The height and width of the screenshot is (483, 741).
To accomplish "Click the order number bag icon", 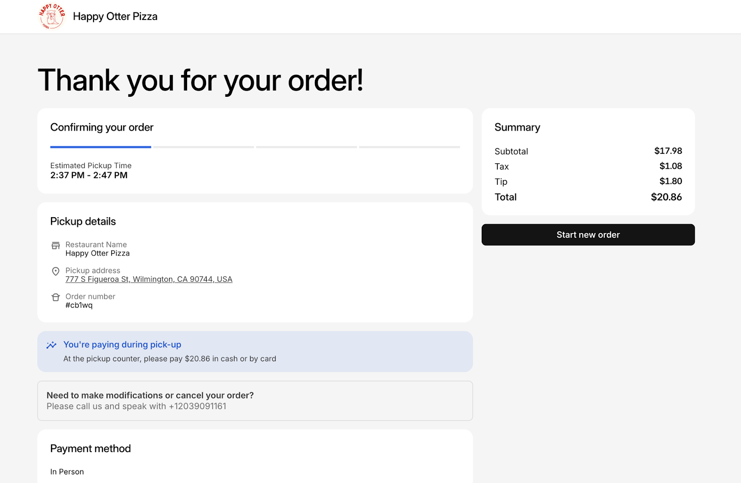I will pos(56,297).
